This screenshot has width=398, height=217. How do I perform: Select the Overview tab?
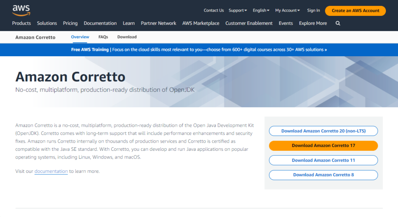[80, 37]
